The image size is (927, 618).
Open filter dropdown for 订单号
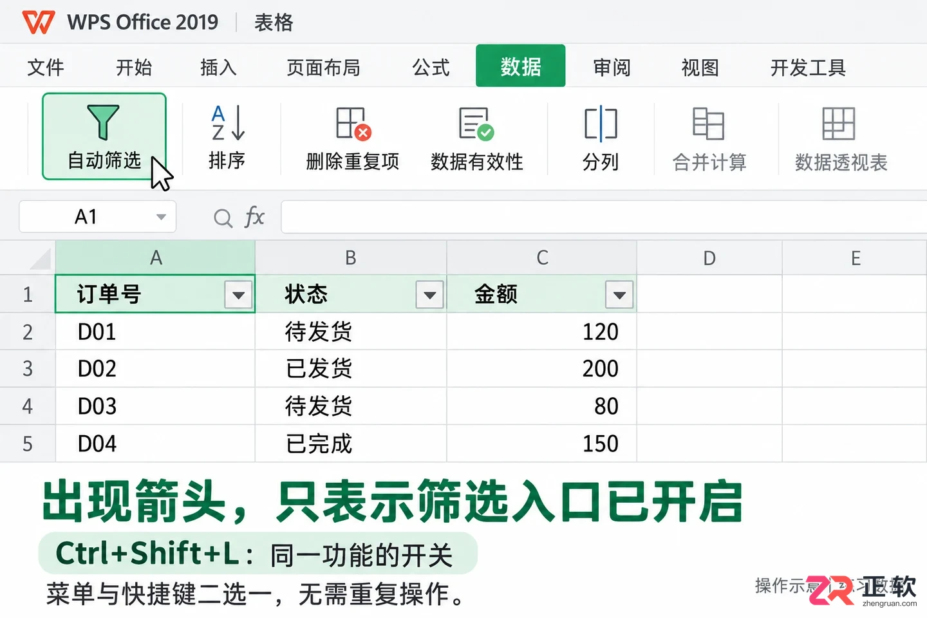point(238,295)
